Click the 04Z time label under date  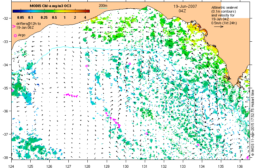pyautogui.click(x=182, y=11)
